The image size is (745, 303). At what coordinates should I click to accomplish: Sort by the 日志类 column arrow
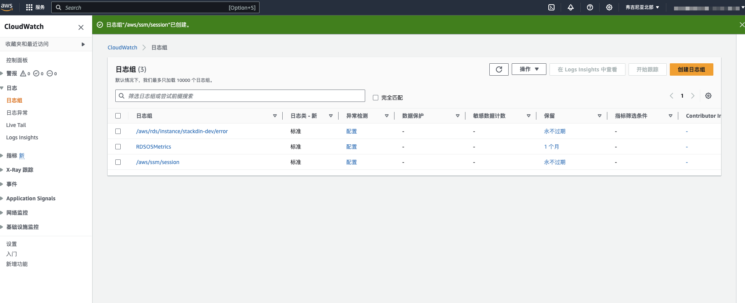click(x=331, y=116)
